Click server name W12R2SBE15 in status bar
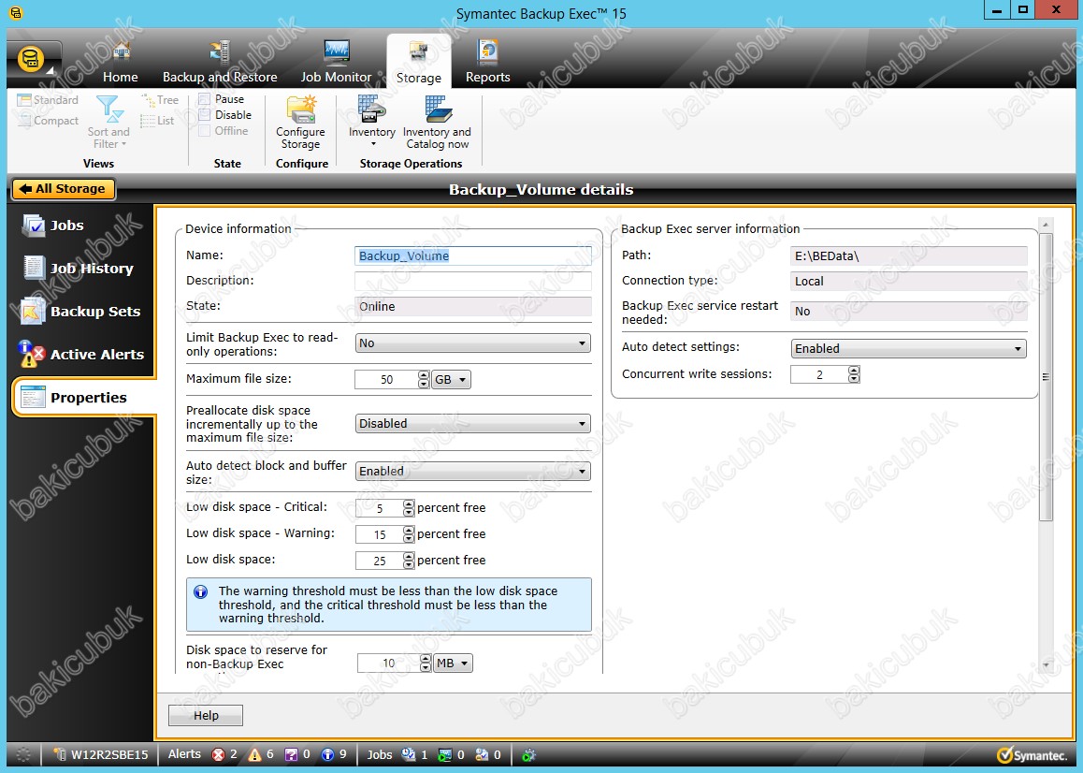Screen dimensions: 1083x773 click(x=109, y=754)
